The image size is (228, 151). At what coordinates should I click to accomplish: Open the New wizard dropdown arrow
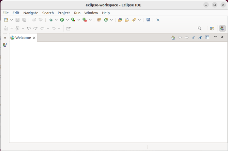tap(12, 20)
